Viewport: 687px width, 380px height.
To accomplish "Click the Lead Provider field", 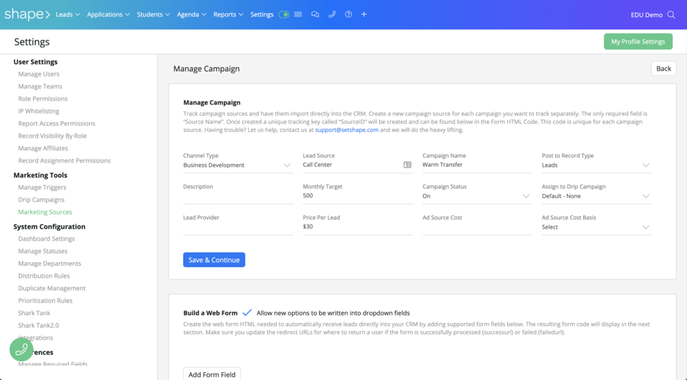I will tap(238, 227).
